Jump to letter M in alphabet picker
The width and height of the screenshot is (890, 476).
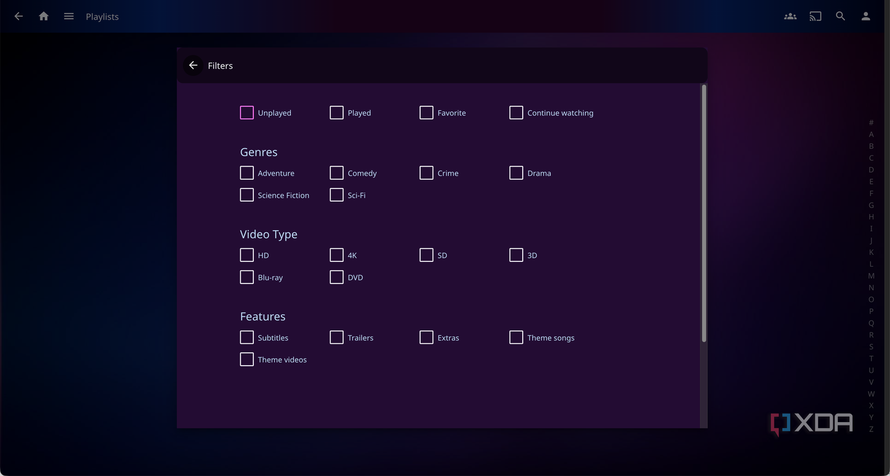coord(871,276)
